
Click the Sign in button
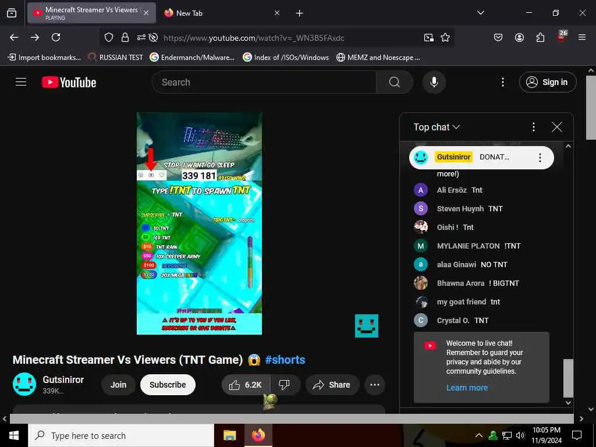[548, 82]
